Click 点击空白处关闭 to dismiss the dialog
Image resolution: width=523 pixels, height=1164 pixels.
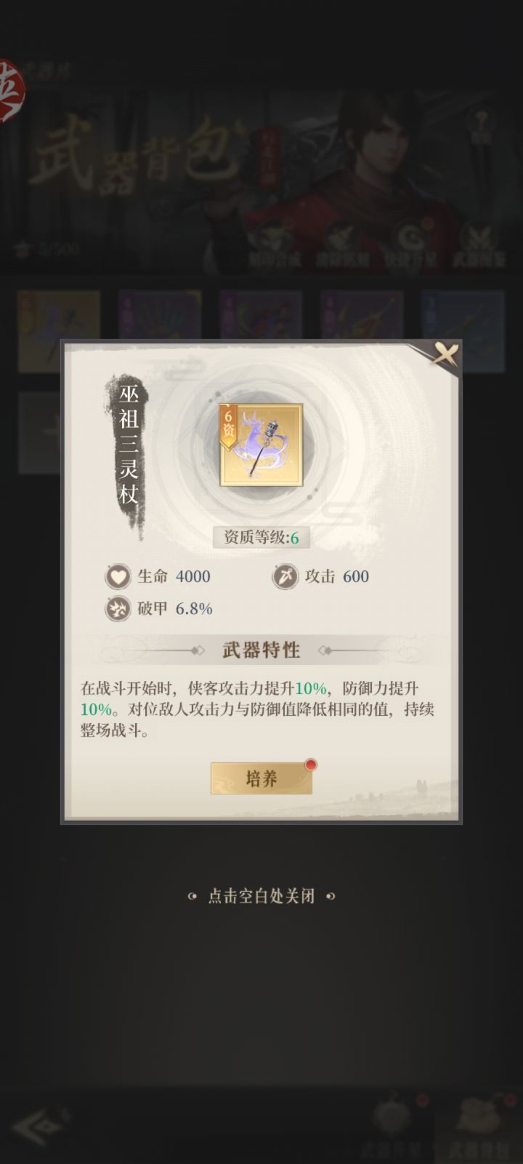coord(261,896)
